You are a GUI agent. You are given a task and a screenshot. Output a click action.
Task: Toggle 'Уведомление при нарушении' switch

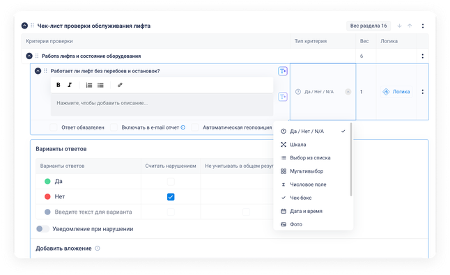point(42,229)
